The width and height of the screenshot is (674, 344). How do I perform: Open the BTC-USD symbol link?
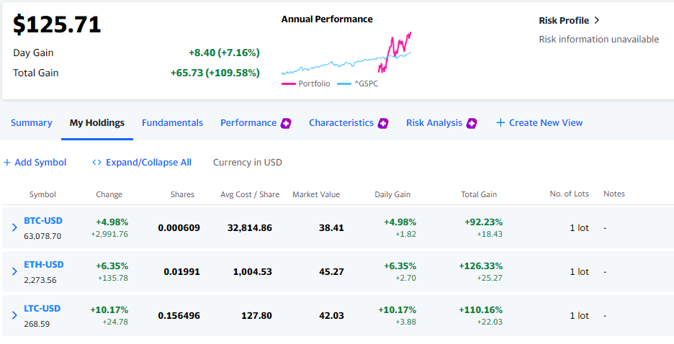pos(43,221)
